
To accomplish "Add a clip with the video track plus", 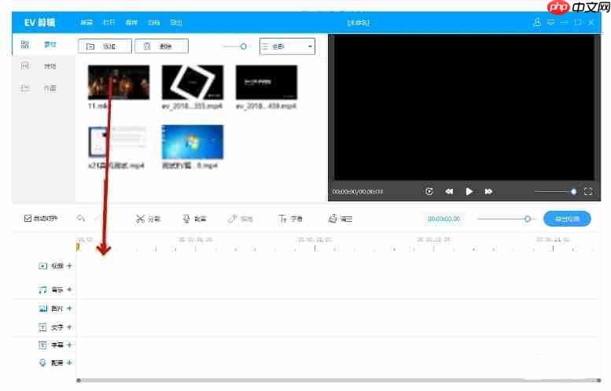I will pos(69,265).
